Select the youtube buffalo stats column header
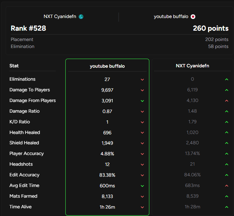Screen dimensions: 234x216 107,66
